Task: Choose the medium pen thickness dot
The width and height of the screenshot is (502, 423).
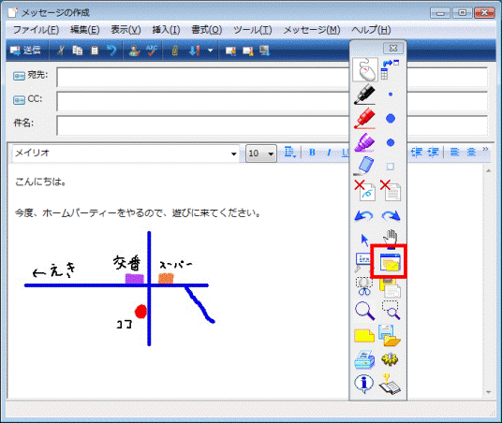Action: coord(391,142)
